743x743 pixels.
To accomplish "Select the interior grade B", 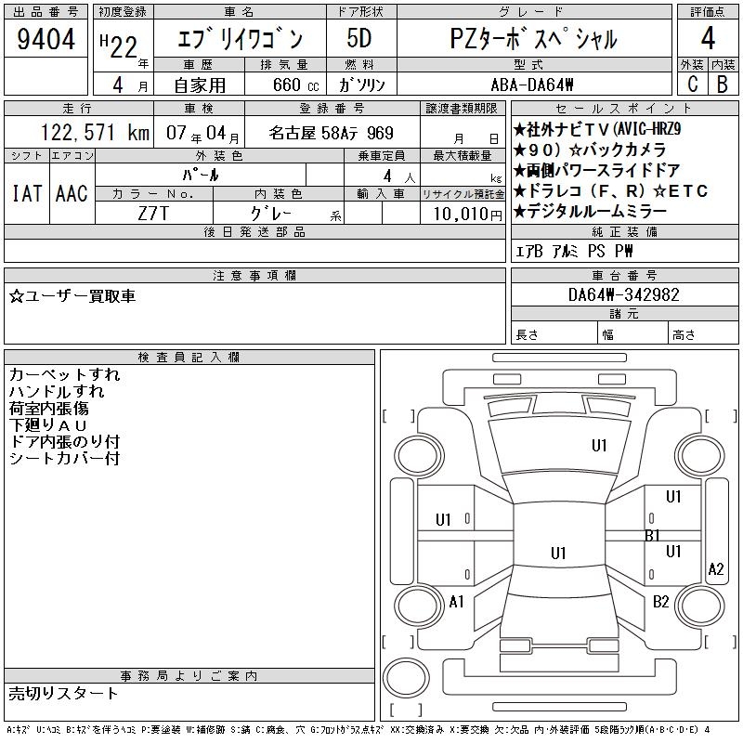I will pos(723,84).
